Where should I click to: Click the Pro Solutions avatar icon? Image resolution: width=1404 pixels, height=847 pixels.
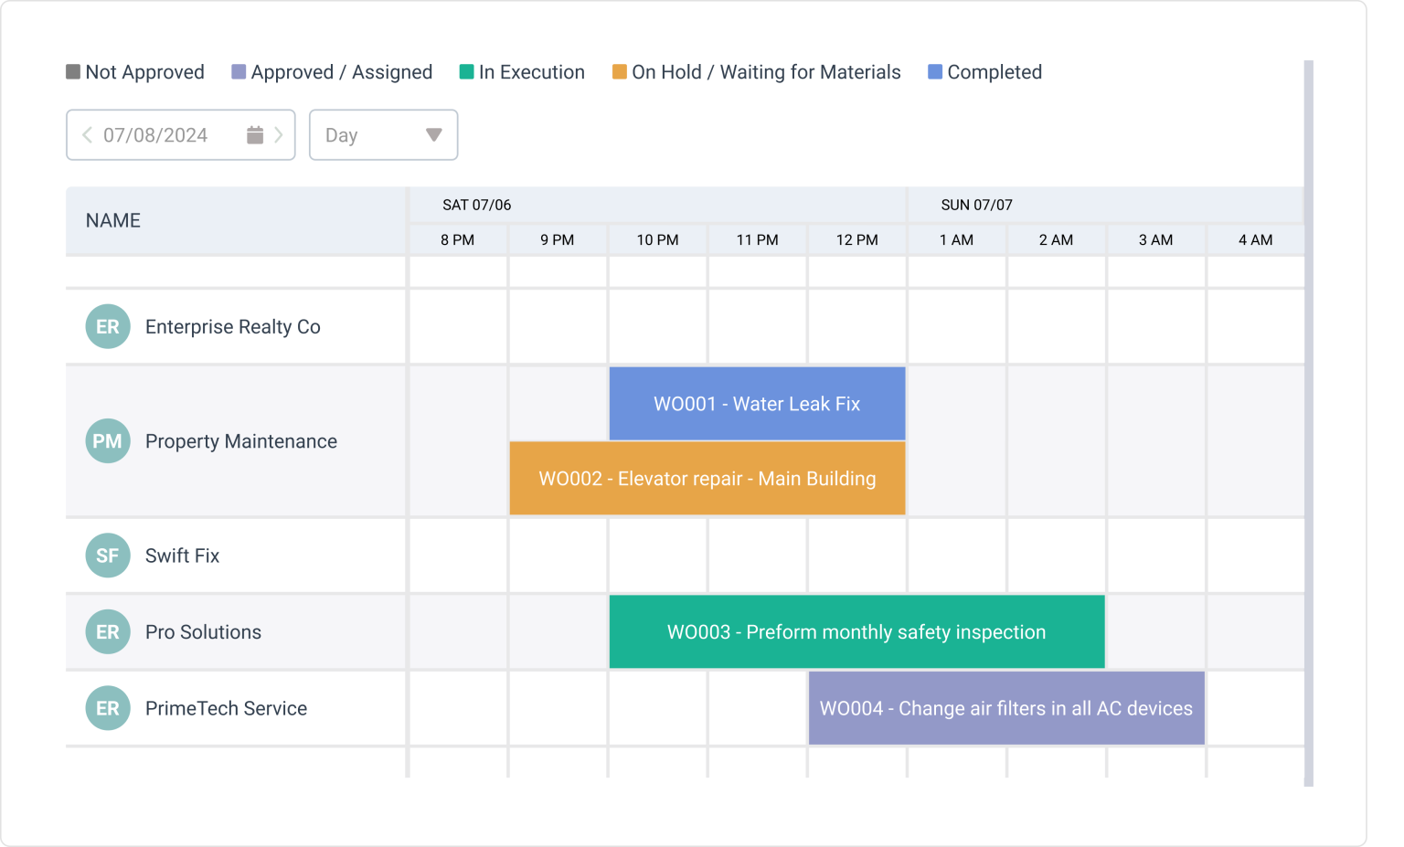point(107,631)
